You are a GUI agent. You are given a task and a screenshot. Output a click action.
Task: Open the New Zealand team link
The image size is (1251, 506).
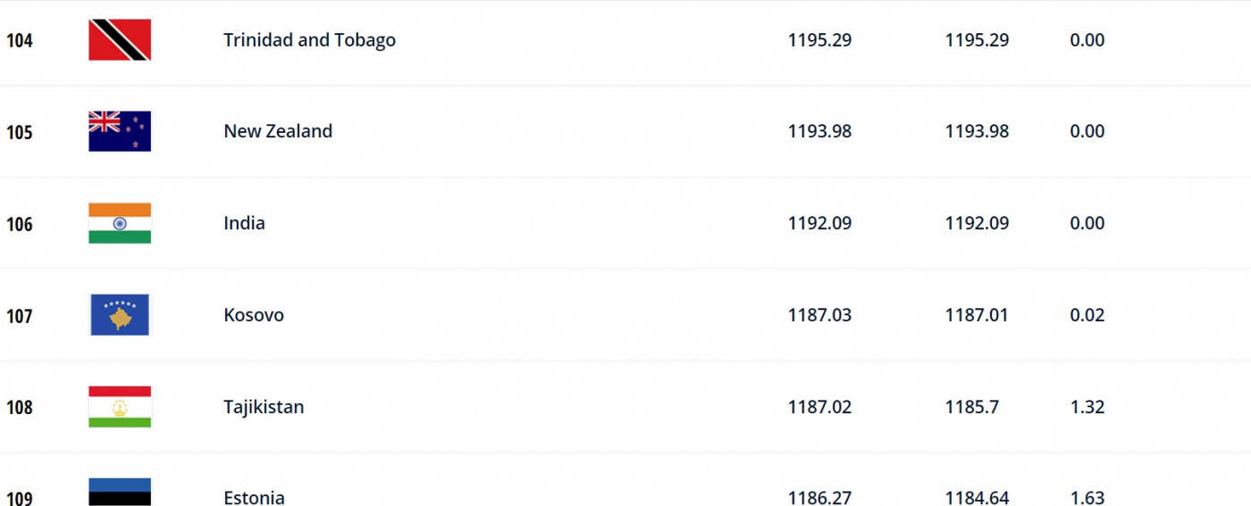click(278, 131)
